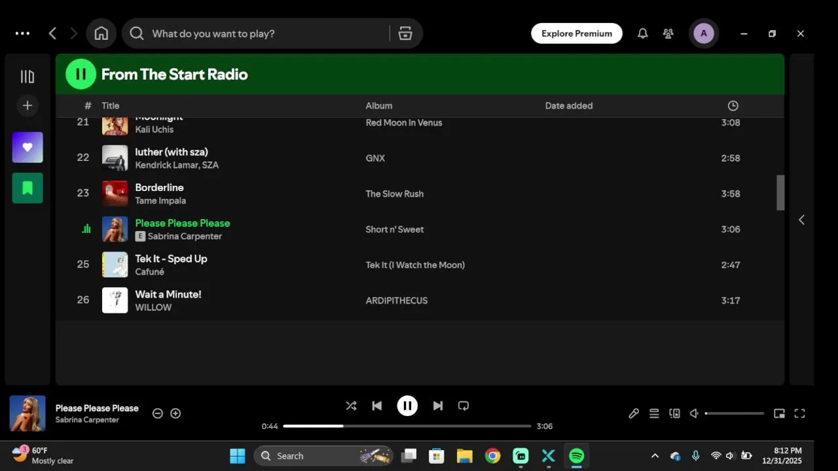Open the Cafuné artist link
The width and height of the screenshot is (838, 471).
pyautogui.click(x=149, y=272)
